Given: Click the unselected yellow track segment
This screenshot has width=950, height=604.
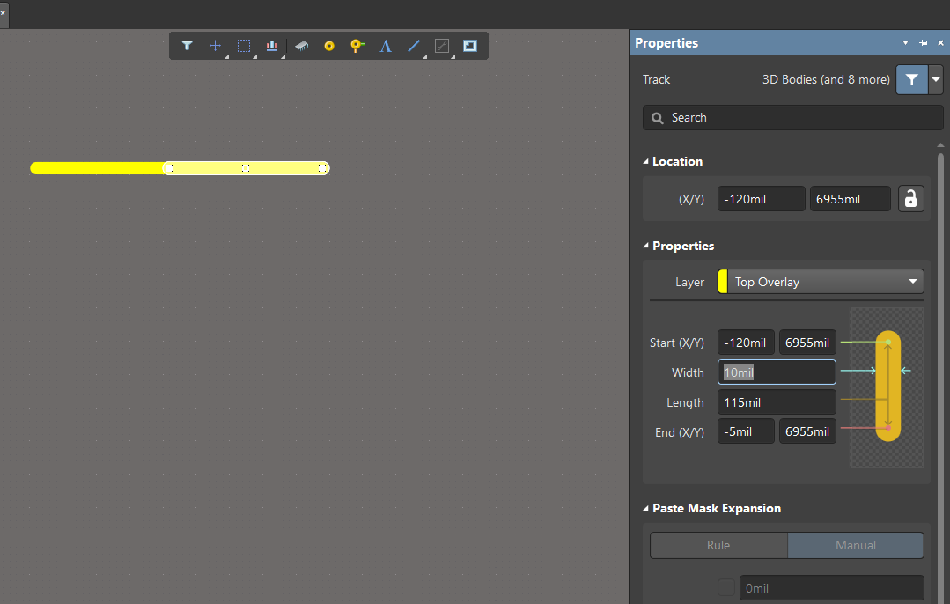Looking at the screenshot, I should [x=97, y=168].
